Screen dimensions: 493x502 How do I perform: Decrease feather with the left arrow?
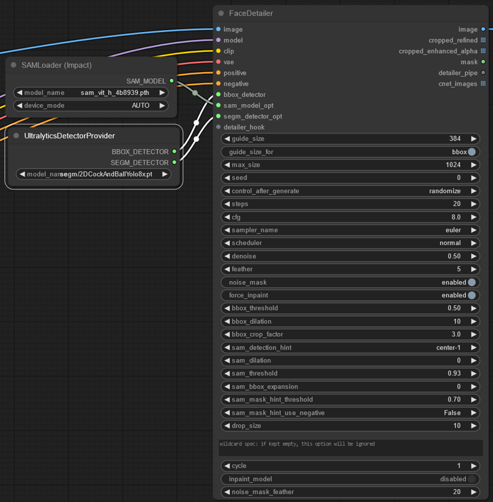tap(227, 270)
